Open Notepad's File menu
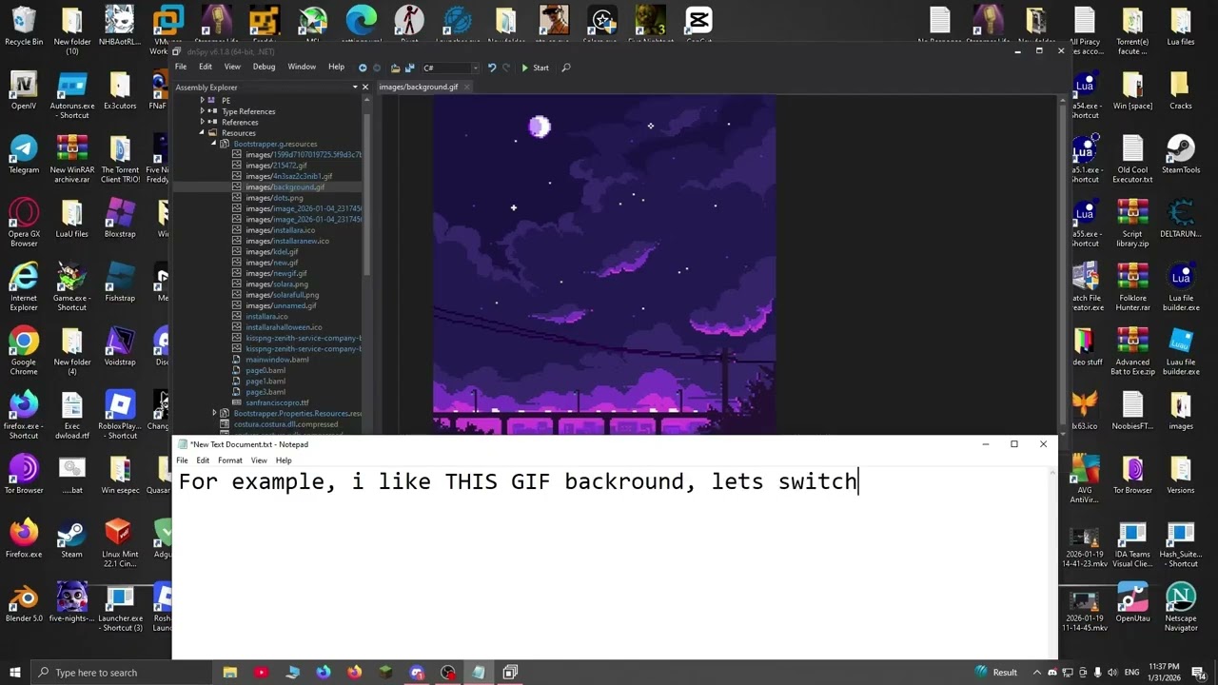The width and height of the screenshot is (1218, 685). tap(182, 460)
